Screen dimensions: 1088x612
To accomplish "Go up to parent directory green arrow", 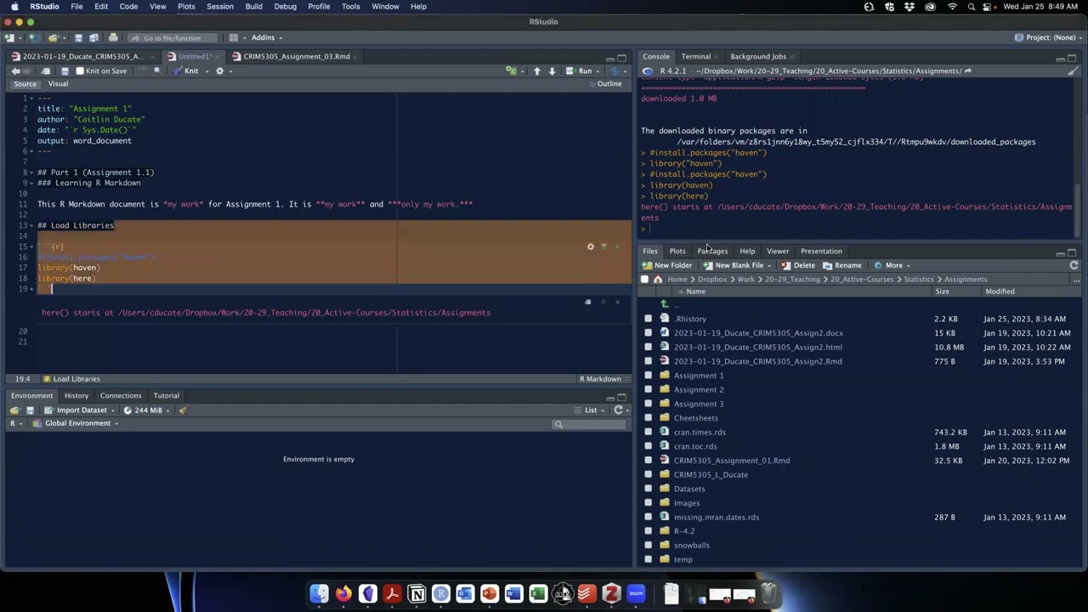I will click(665, 303).
